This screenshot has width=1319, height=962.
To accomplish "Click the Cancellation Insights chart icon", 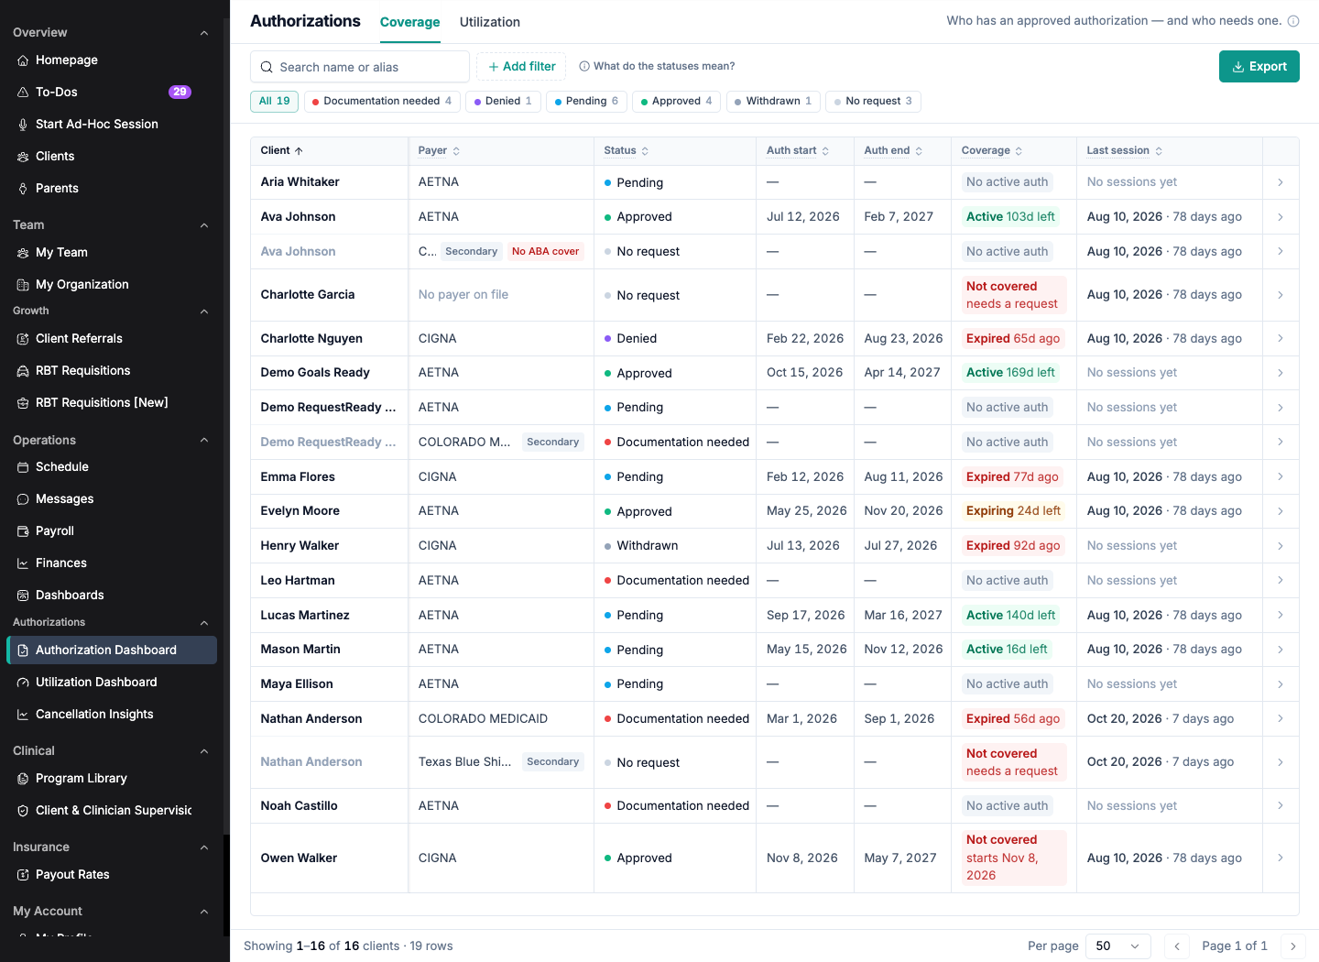I will coord(23,715).
